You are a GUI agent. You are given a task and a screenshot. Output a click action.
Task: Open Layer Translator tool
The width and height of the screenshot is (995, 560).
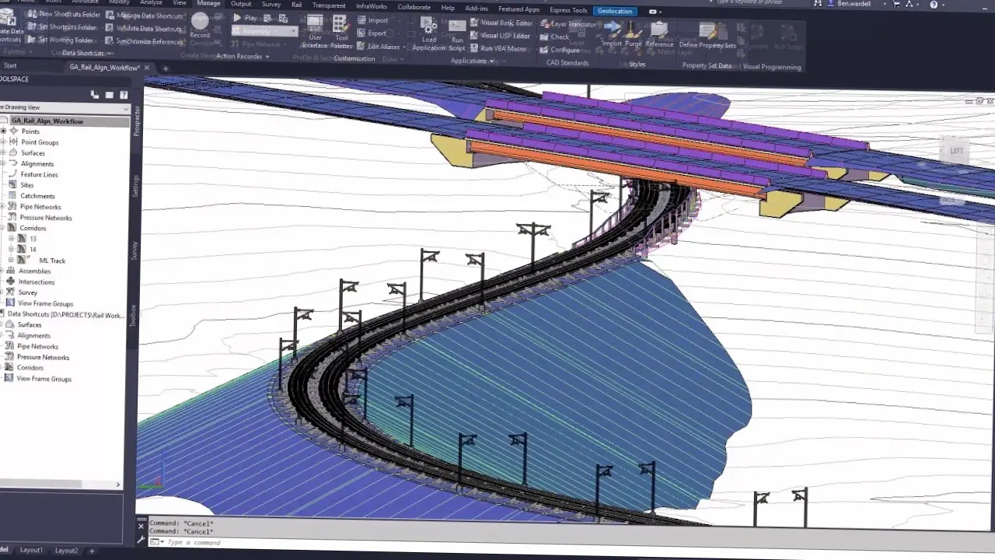coord(568,25)
